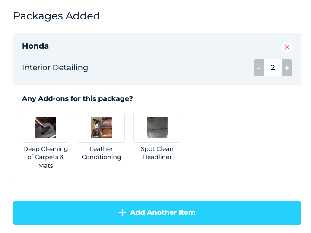Decrease Interior Detailing quantity with minus
This screenshot has height=233, width=311.
pos(259,68)
